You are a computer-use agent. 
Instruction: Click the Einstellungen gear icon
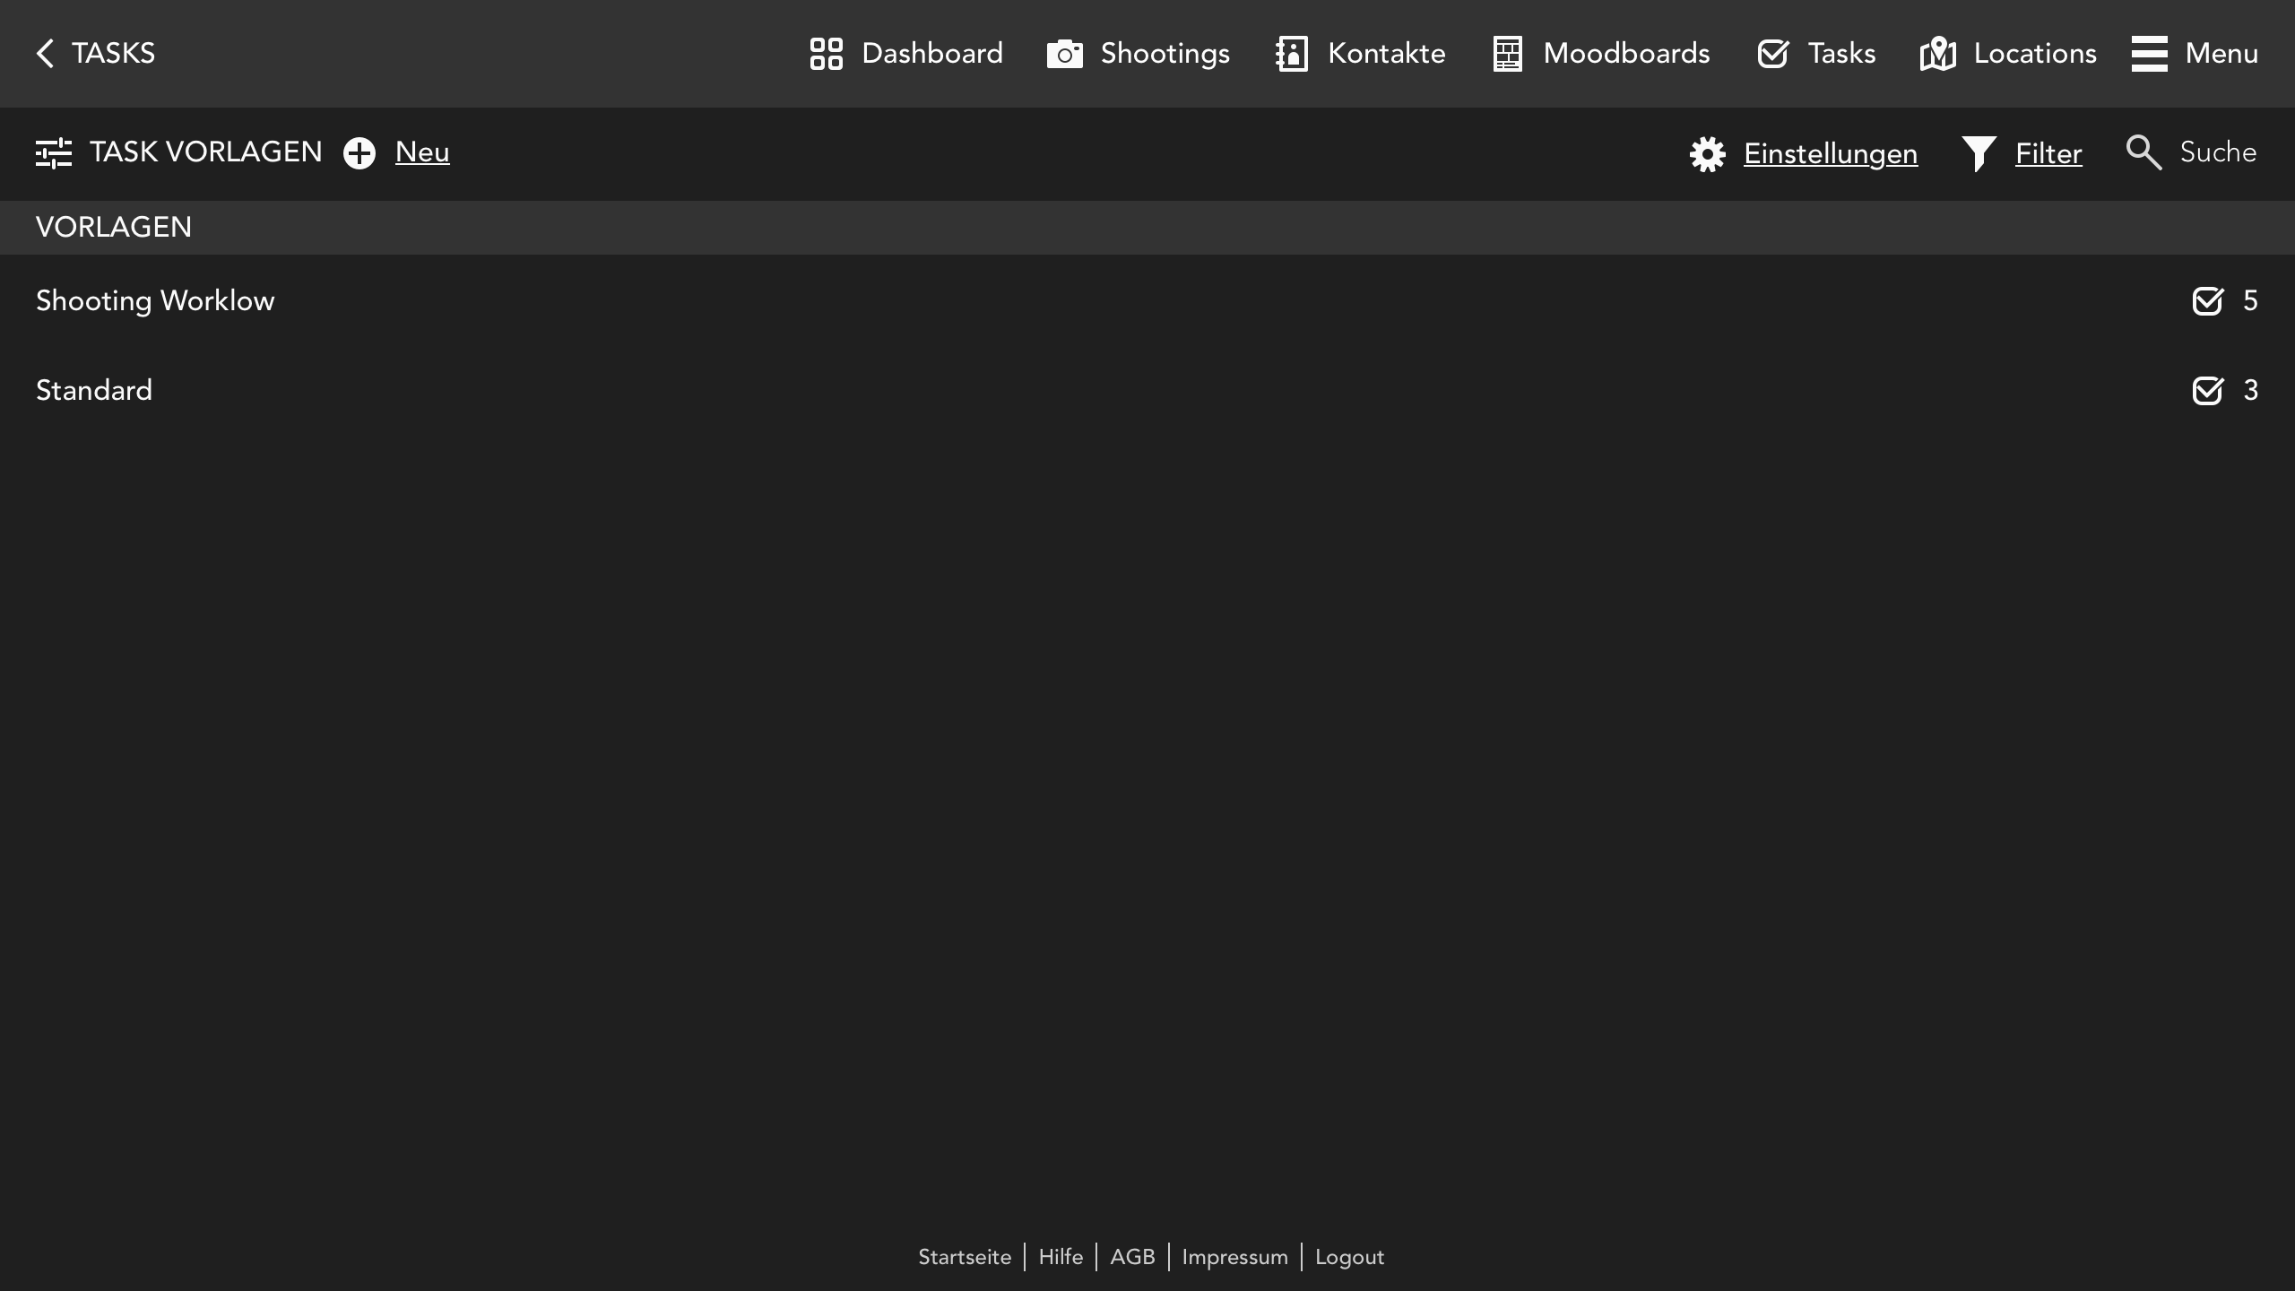1707,154
